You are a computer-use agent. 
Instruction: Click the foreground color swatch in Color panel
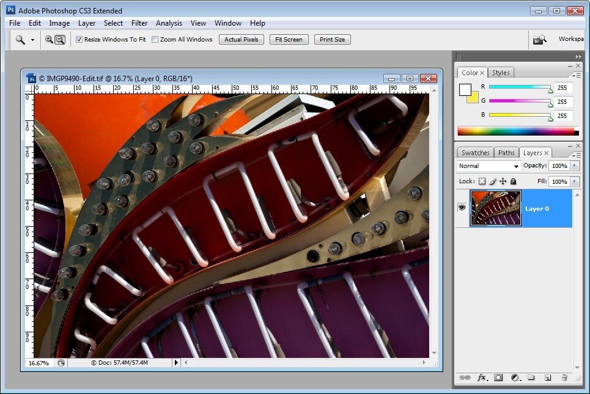click(x=465, y=90)
